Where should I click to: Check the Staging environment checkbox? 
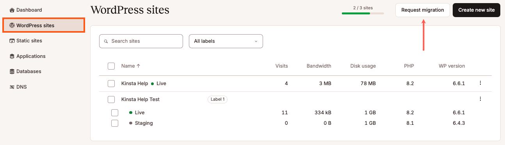115,123
